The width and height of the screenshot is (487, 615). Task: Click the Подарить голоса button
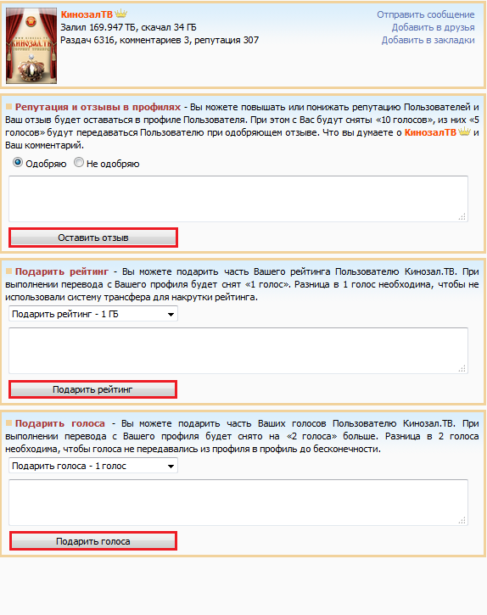[x=93, y=541]
